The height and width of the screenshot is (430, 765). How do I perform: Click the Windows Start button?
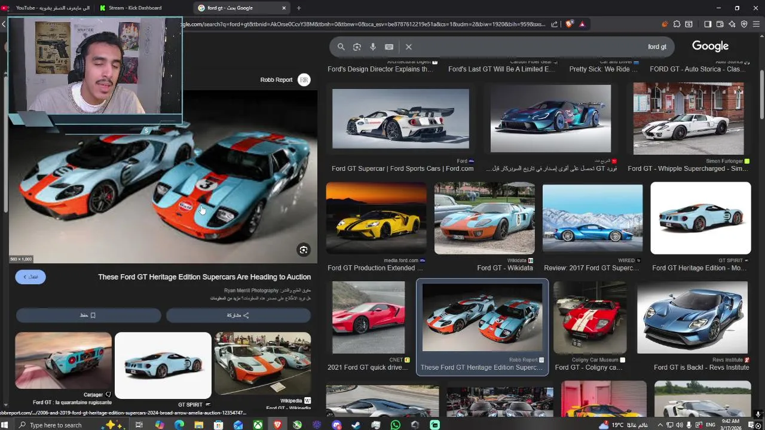(x=5, y=425)
